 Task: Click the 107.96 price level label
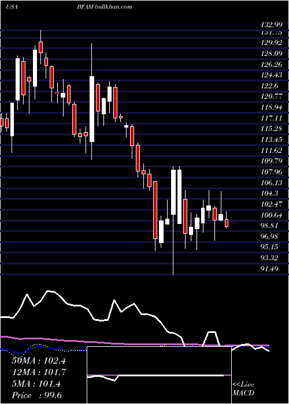coord(272,172)
